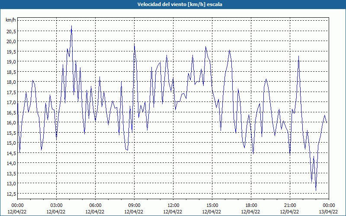This screenshot has height=216, width=346.
Task: Select the 12,5 y-axis value
Action: click(11, 194)
